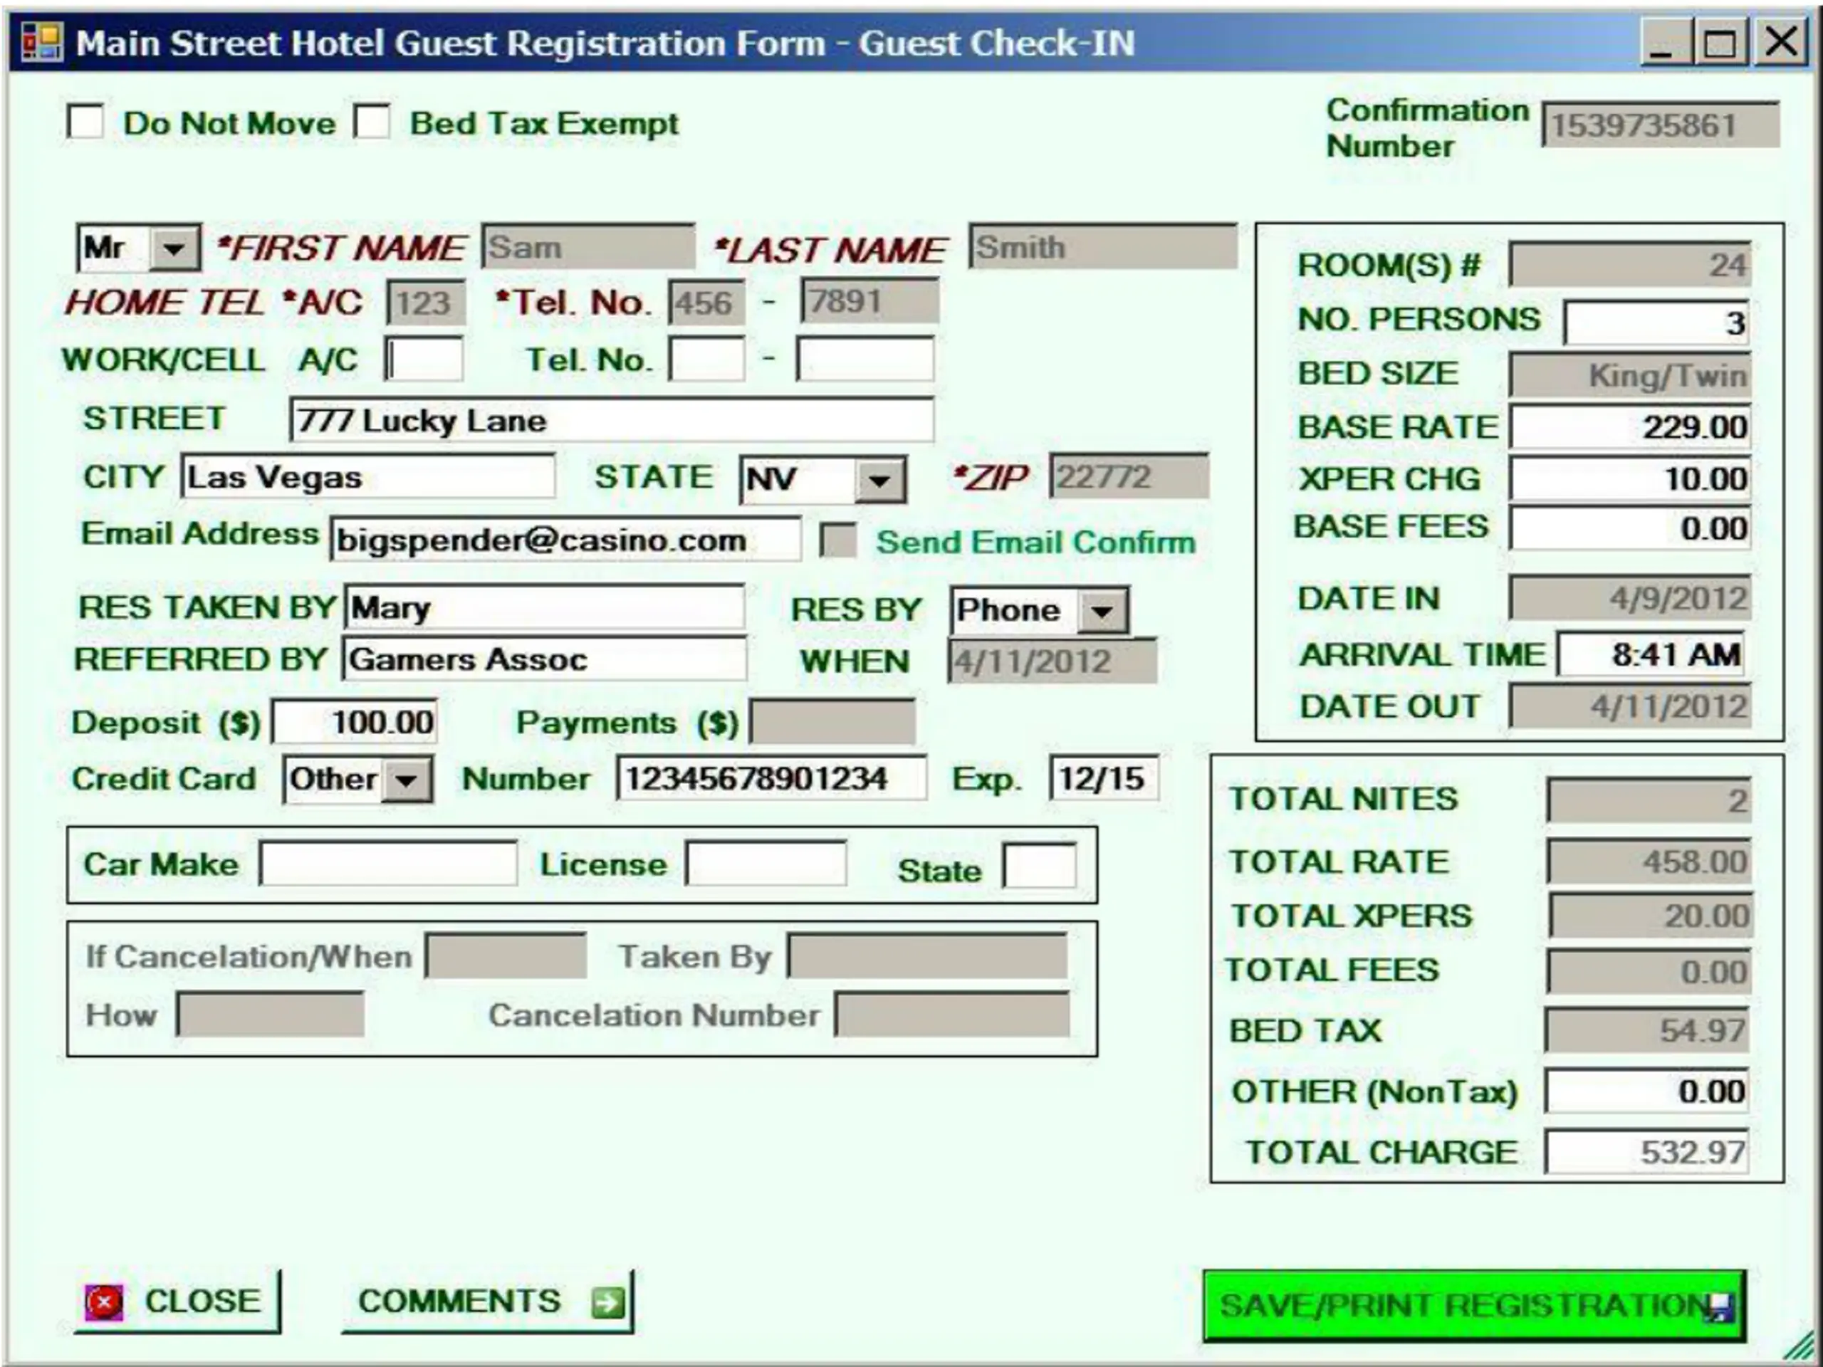Click the Home Tel number field 7891
This screenshot has height=1367, width=1823.
click(x=869, y=300)
